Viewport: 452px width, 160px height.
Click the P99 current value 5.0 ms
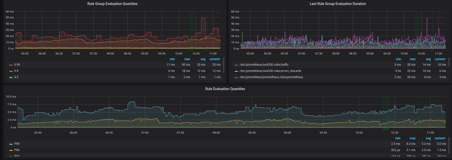pyautogui.click(x=441, y=144)
